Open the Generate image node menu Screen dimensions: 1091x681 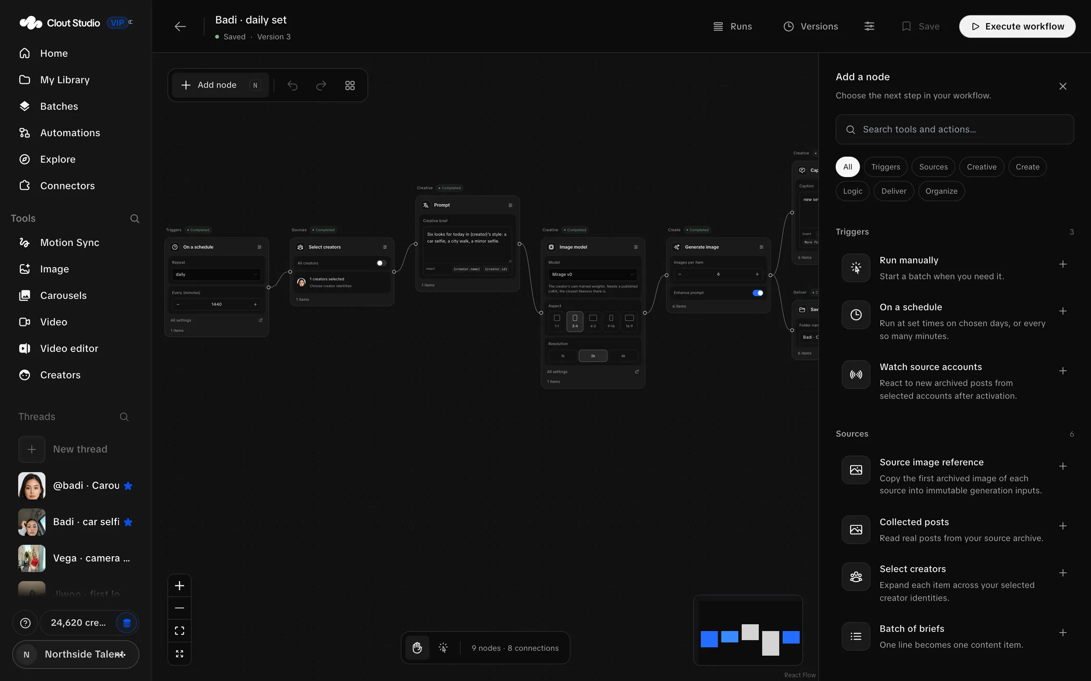point(761,247)
